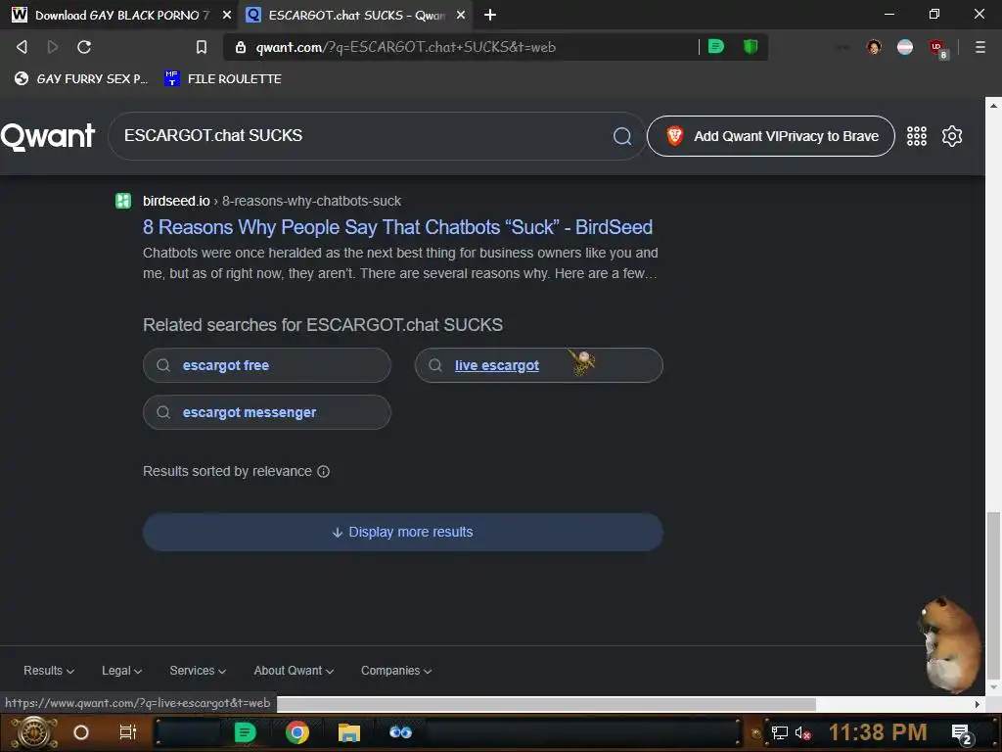Screen dimensions: 1002x752
Task: Open the green shield icon in address bar
Action: [x=751, y=46]
